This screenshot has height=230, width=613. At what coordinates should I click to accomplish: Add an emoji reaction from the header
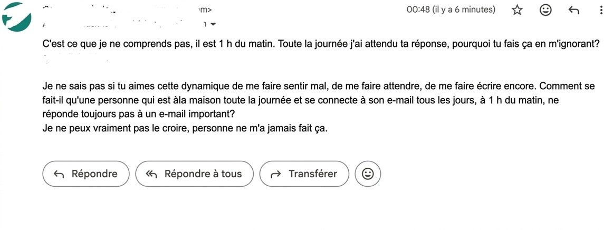point(545,10)
